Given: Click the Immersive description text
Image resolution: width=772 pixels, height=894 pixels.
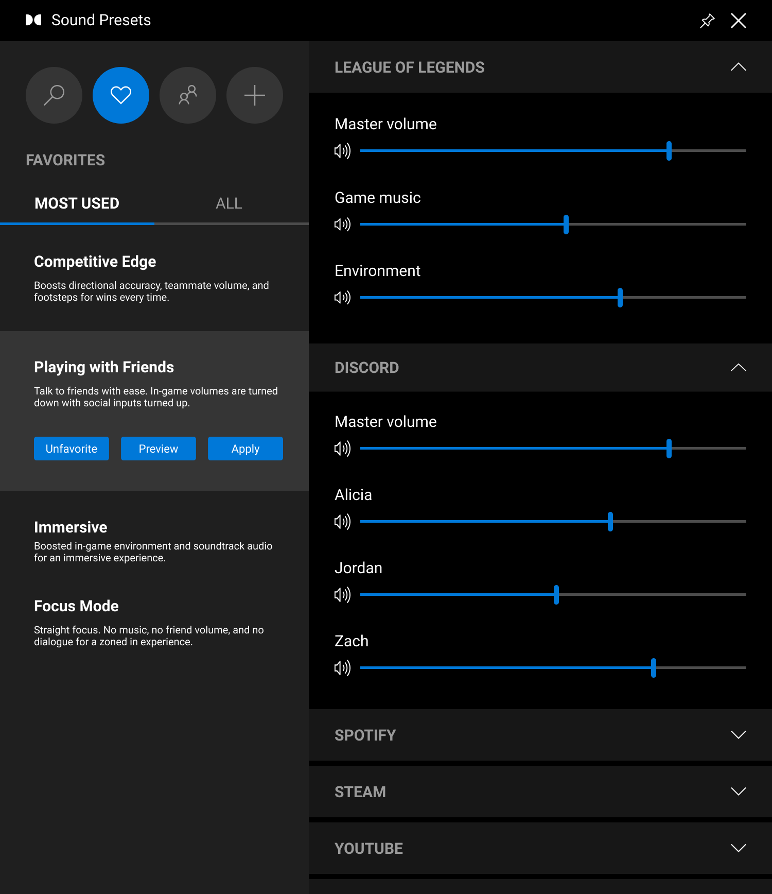Looking at the screenshot, I should point(153,552).
